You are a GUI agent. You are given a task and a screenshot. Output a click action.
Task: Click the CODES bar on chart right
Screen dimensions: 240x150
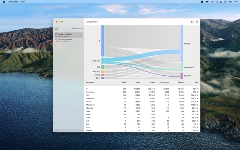182,44
